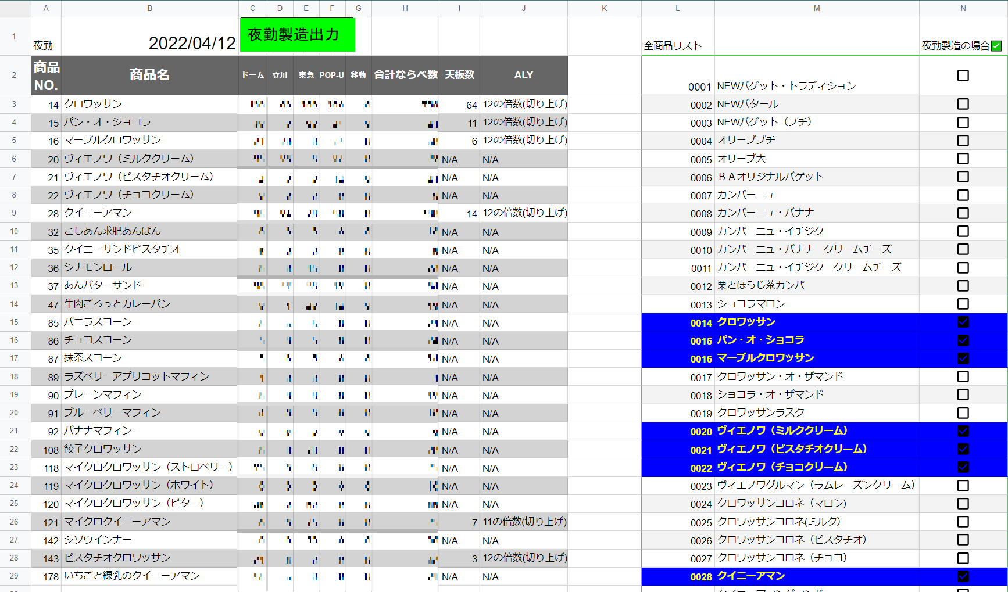Select the 合計ならべ数 header cell

pos(405,75)
